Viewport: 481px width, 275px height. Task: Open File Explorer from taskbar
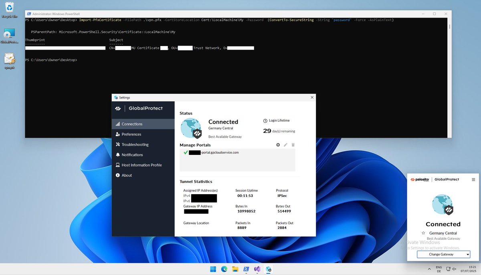pos(235,269)
